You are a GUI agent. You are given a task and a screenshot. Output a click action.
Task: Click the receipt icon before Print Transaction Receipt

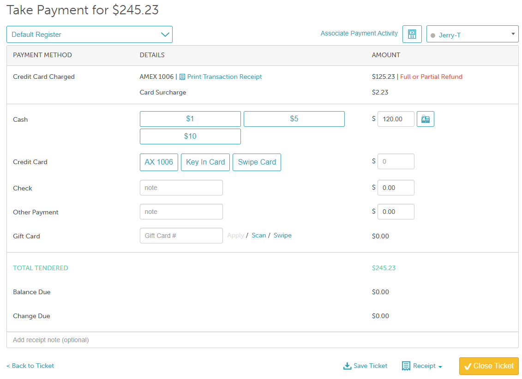[182, 77]
